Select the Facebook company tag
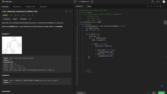Screen dimensions: 167x94 6,19
